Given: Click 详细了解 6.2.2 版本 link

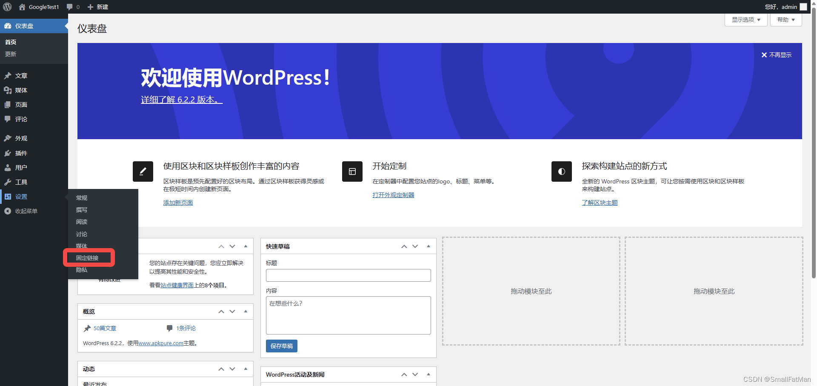Looking at the screenshot, I should click(182, 100).
